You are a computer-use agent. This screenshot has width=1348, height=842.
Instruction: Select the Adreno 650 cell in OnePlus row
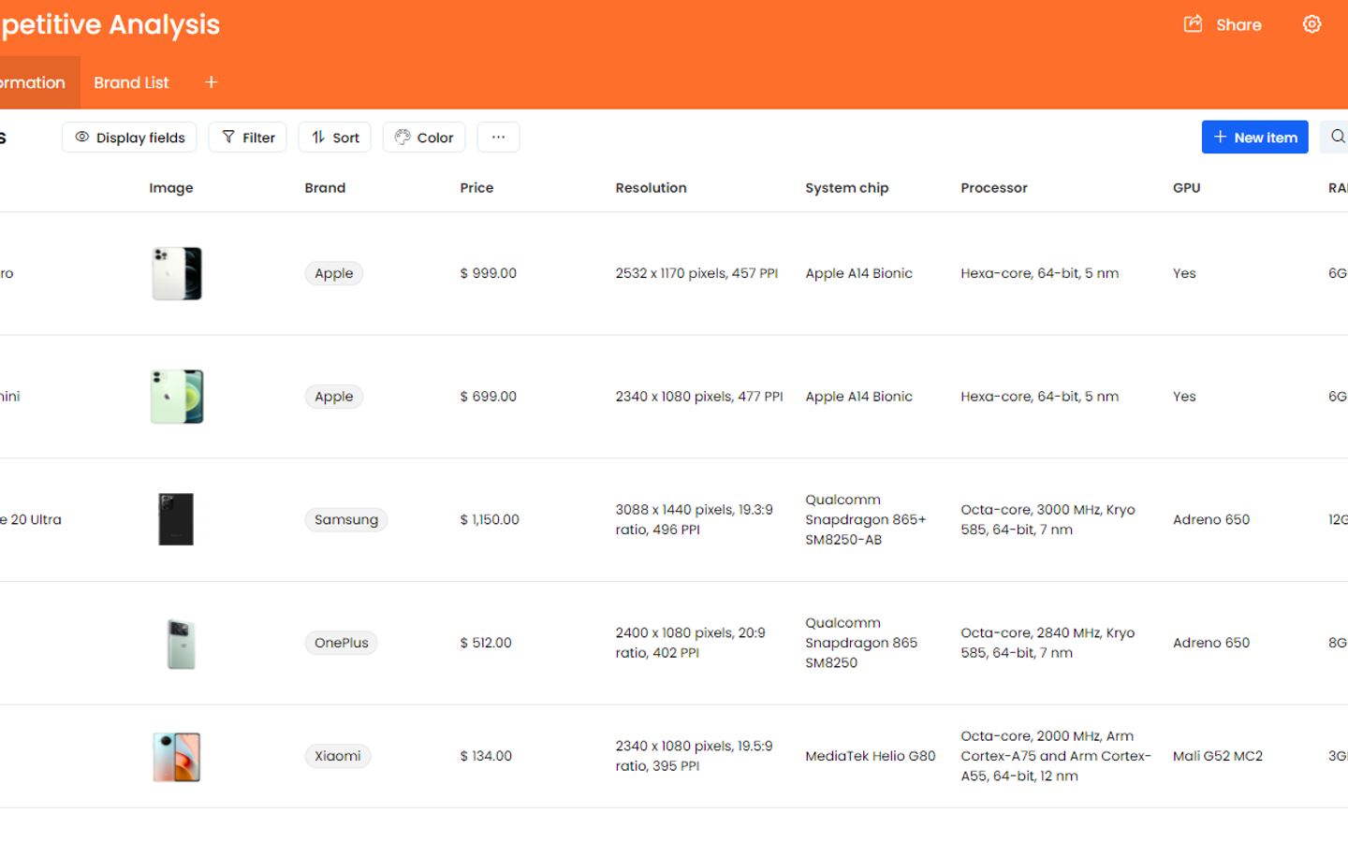point(1211,643)
